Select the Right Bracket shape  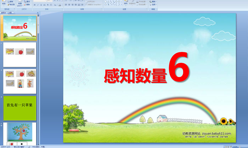119,4
